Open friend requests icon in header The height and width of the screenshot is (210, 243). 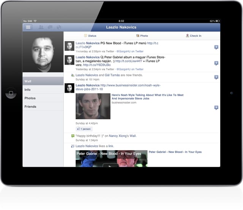(x=41, y=27)
